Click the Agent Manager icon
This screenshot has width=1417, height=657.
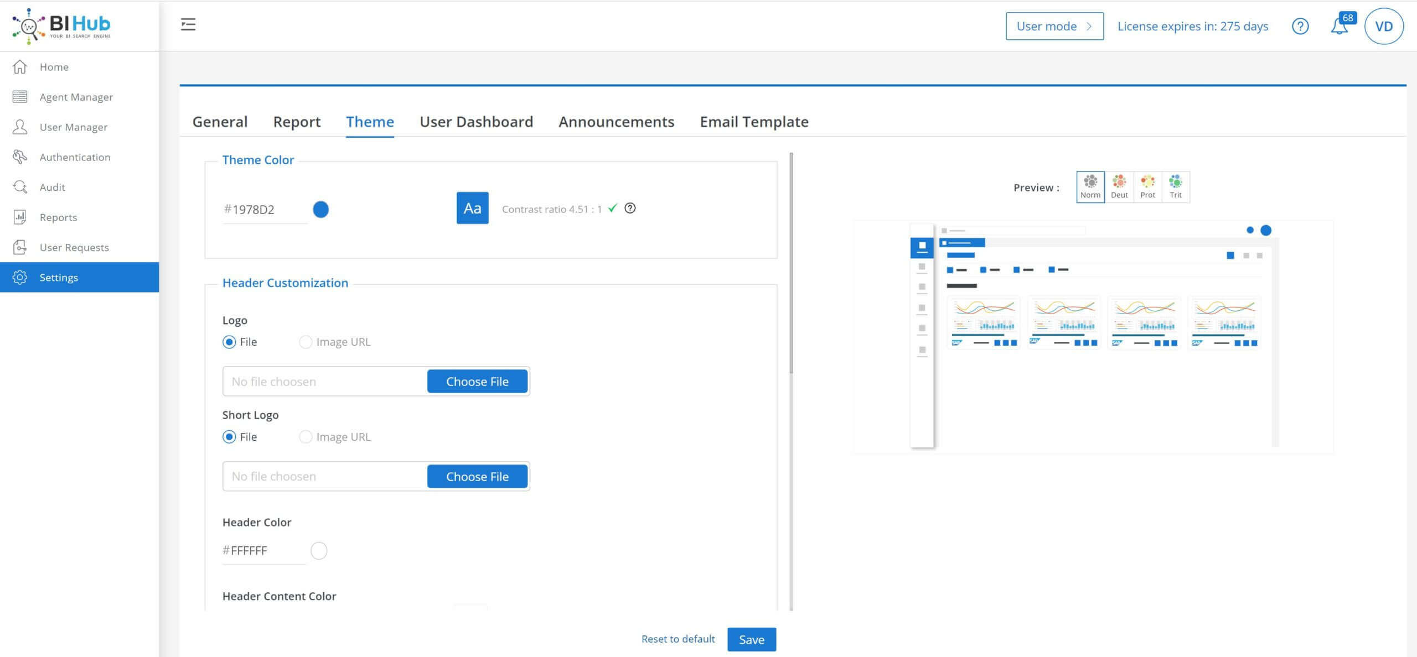[x=20, y=97]
